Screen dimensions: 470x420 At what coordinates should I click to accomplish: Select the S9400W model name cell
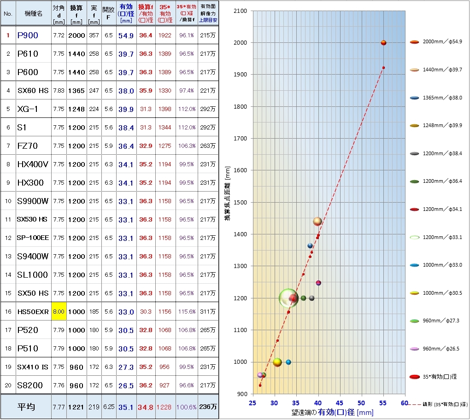coord(33,256)
